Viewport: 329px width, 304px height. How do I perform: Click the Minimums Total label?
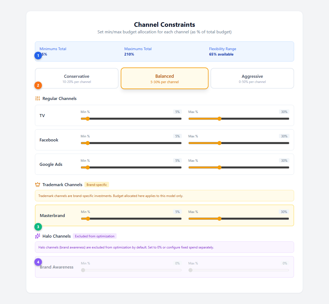pyautogui.click(x=53, y=49)
